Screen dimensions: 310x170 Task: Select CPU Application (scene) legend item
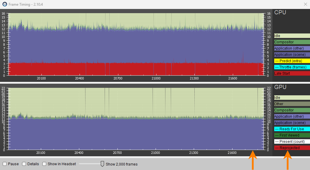pyautogui.click(x=292, y=55)
